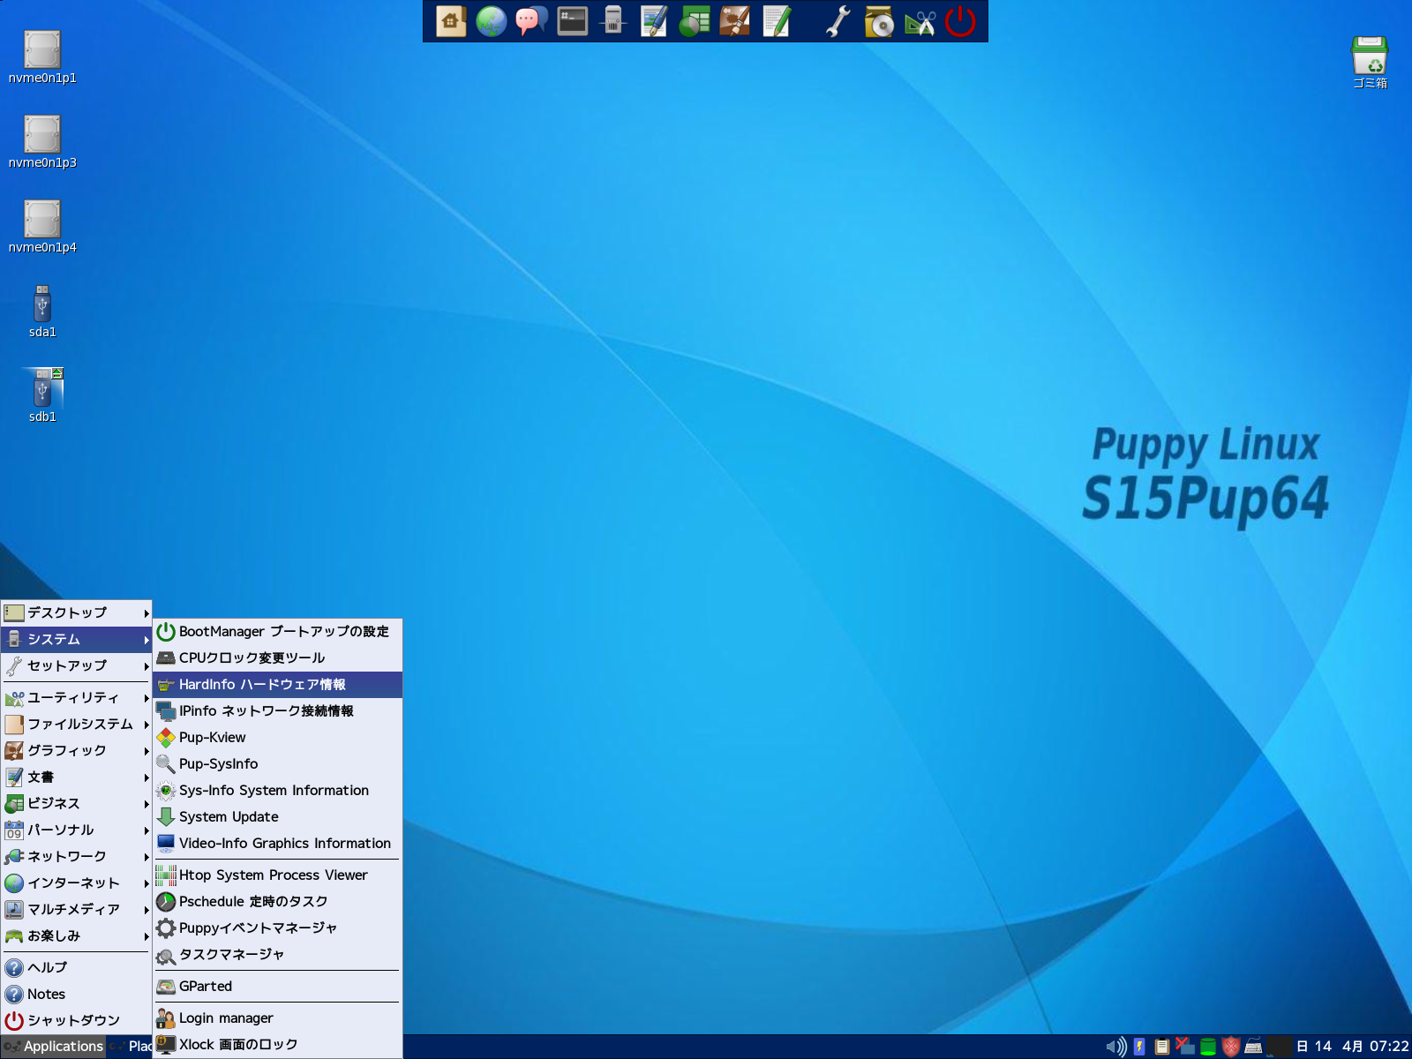The height and width of the screenshot is (1059, 1412).
Task: Click the keyboard layout tray icon
Action: point(1254,1048)
